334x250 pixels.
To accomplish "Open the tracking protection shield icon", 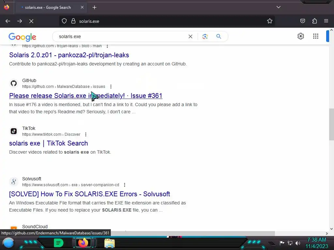I will pyautogui.click(x=64, y=21).
